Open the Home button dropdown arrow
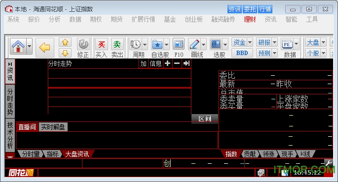This screenshot has height=182, width=338. [29, 46]
